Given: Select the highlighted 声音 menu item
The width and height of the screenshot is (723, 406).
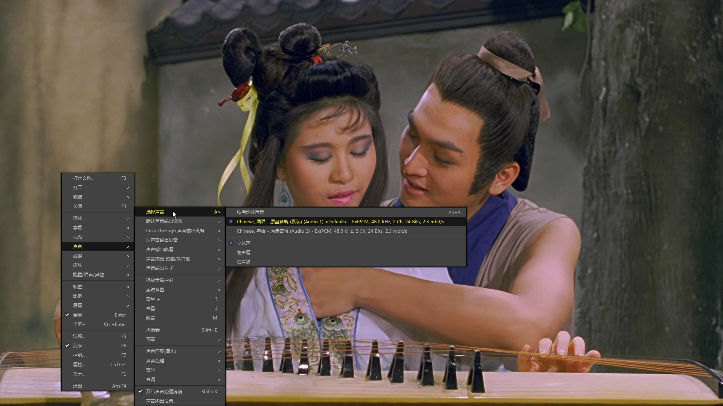Looking at the screenshot, I should click(x=98, y=247).
